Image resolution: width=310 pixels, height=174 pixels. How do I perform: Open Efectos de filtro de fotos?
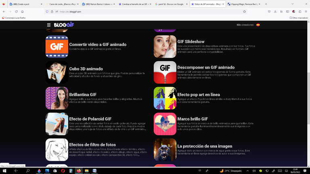(x=92, y=145)
